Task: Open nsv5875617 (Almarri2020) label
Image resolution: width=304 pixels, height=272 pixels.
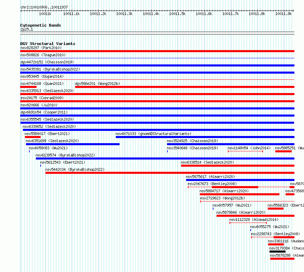Action: tap(210, 177)
